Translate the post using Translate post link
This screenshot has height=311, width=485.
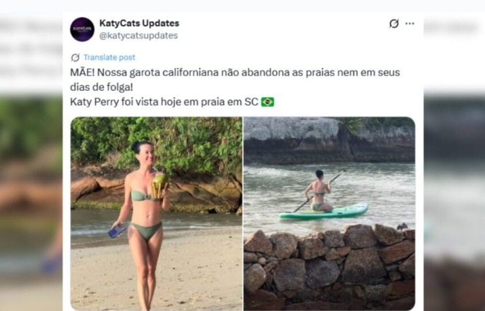click(x=109, y=58)
